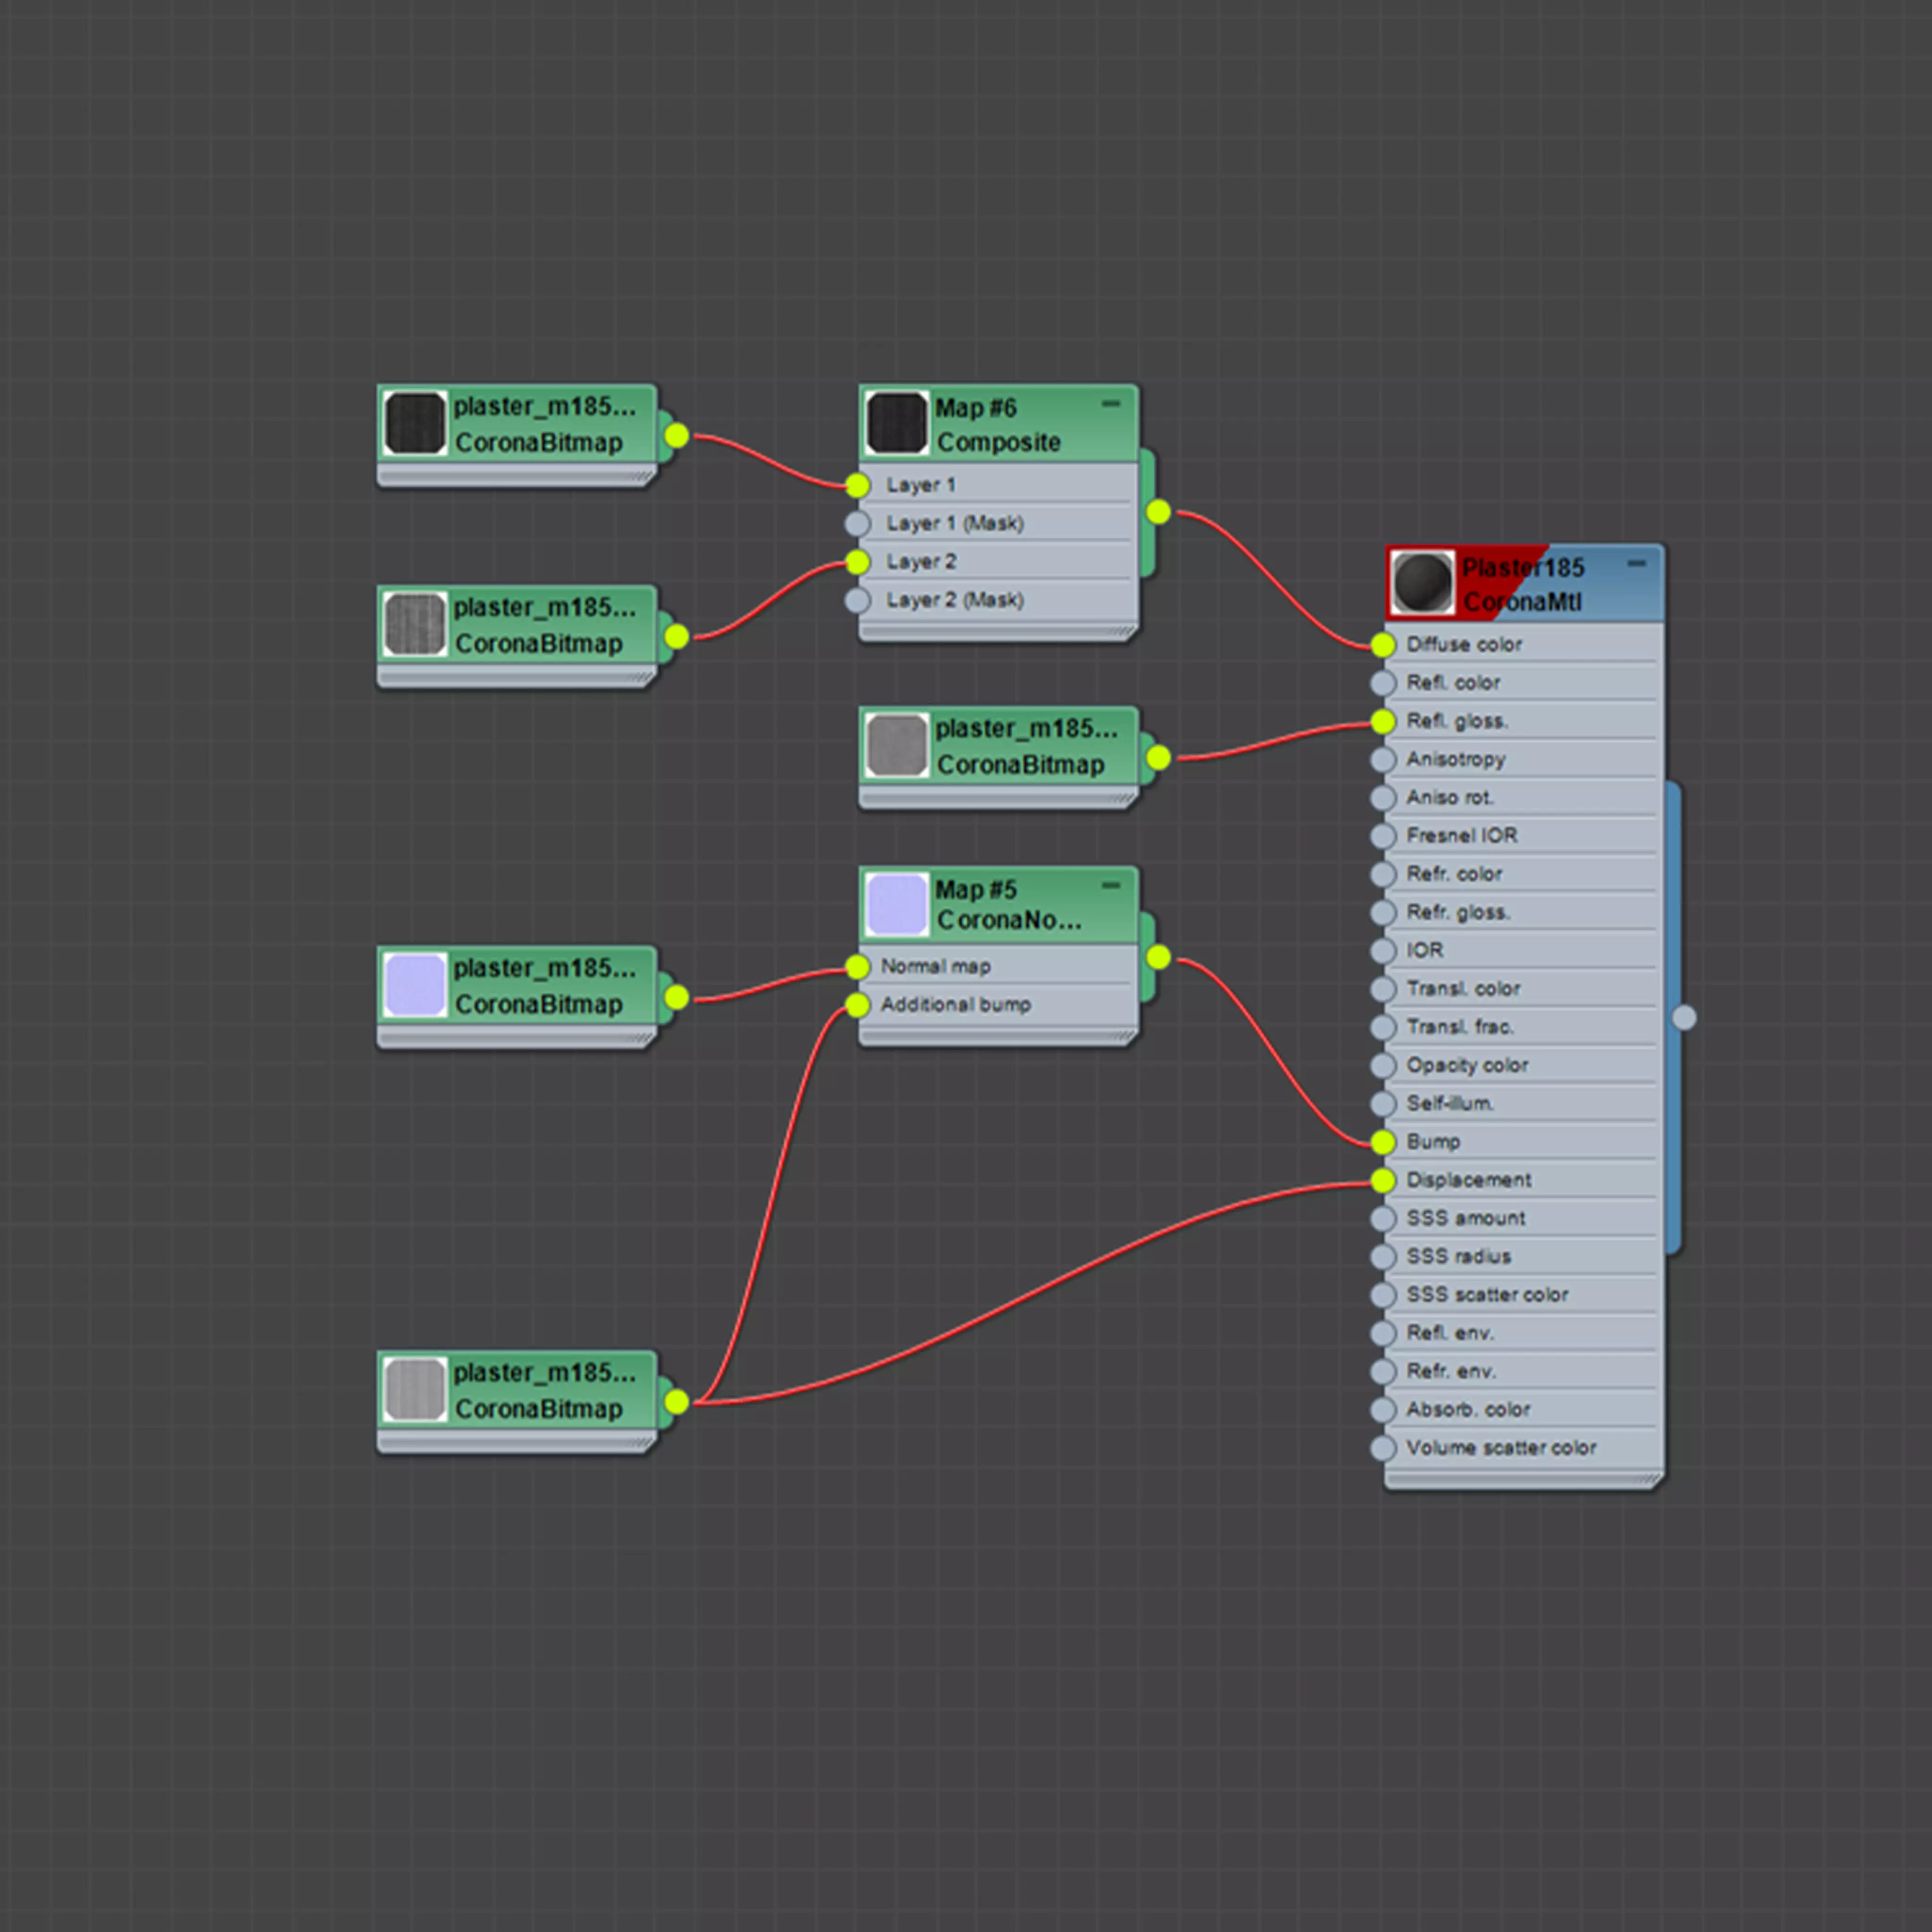
Task: Click the Diffuse color input socket
Action: [x=1383, y=645]
